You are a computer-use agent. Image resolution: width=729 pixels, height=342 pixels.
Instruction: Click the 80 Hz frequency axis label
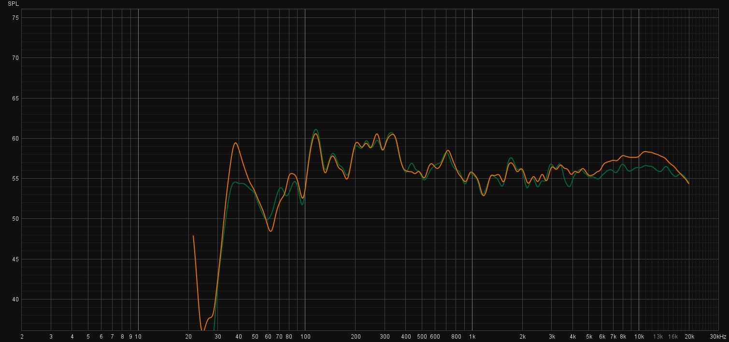pyautogui.click(x=289, y=337)
